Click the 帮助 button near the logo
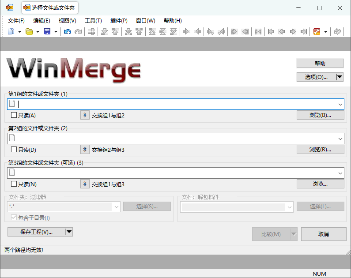351x278 pixels. pos(320,63)
